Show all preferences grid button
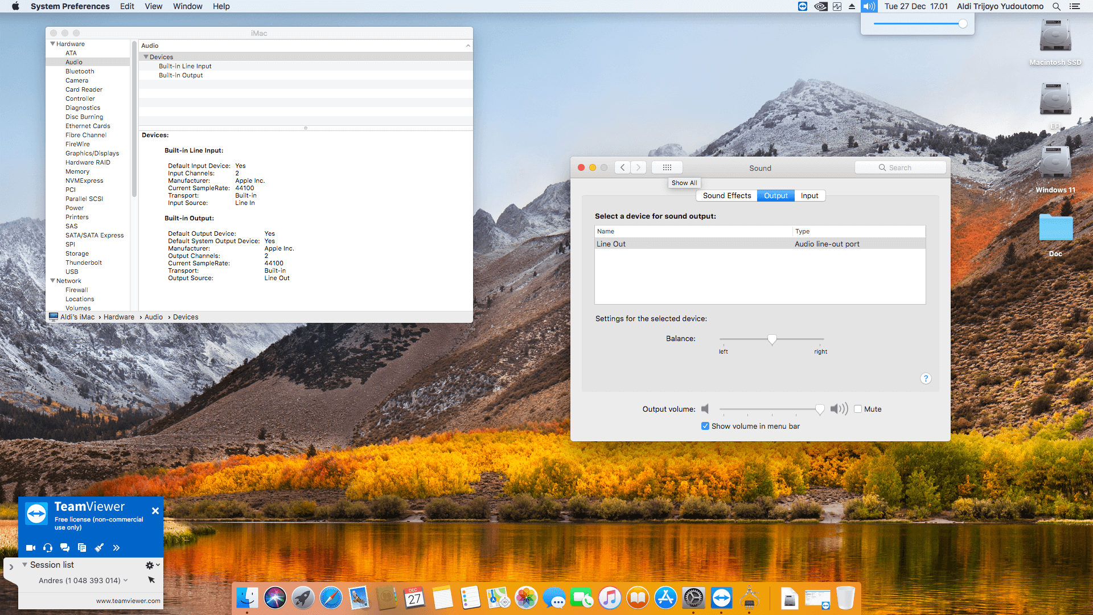The image size is (1093, 615). tap(667, 167)
